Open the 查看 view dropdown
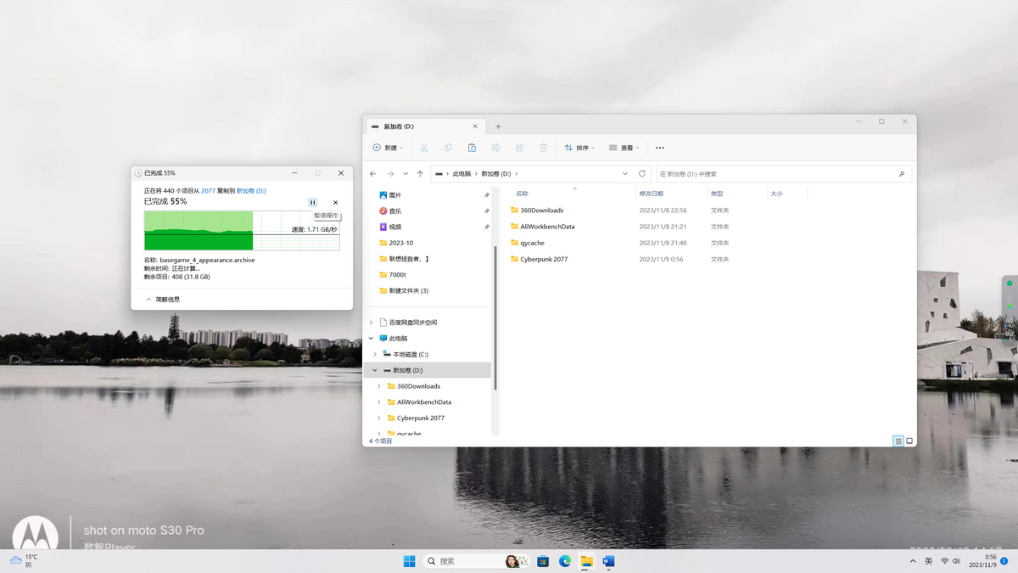1018x573 pixels. [624, 148]
